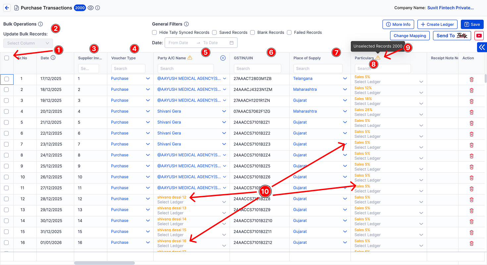Tick the Saved Records filter

coord(214,32)
